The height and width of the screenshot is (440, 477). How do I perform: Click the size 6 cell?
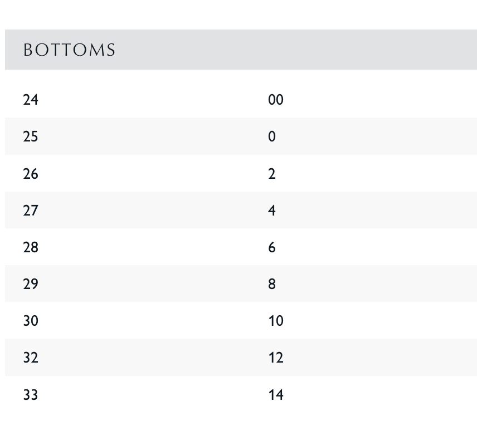(x=272, y=247)
